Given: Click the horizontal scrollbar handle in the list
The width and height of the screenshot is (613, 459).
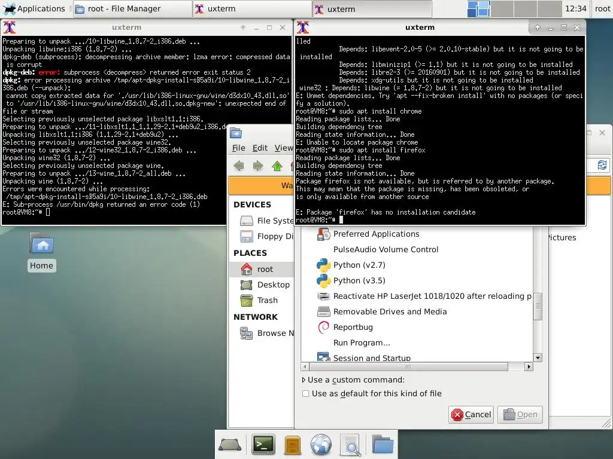Looking at the screenshot, I should click(408, 366).
